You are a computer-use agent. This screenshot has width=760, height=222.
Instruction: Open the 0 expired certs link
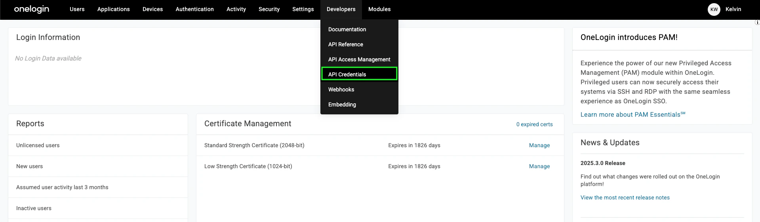pos(534,124)
